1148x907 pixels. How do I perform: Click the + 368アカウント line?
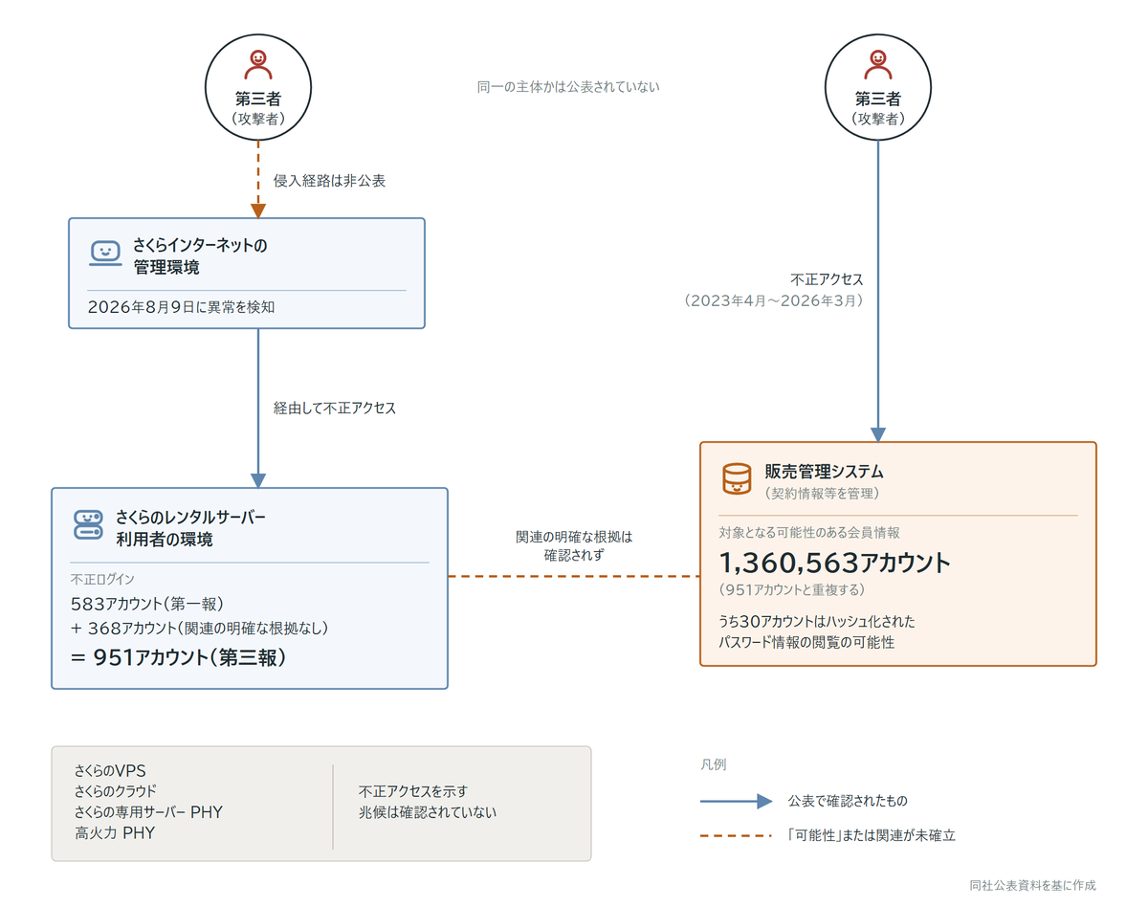(200, 628)
